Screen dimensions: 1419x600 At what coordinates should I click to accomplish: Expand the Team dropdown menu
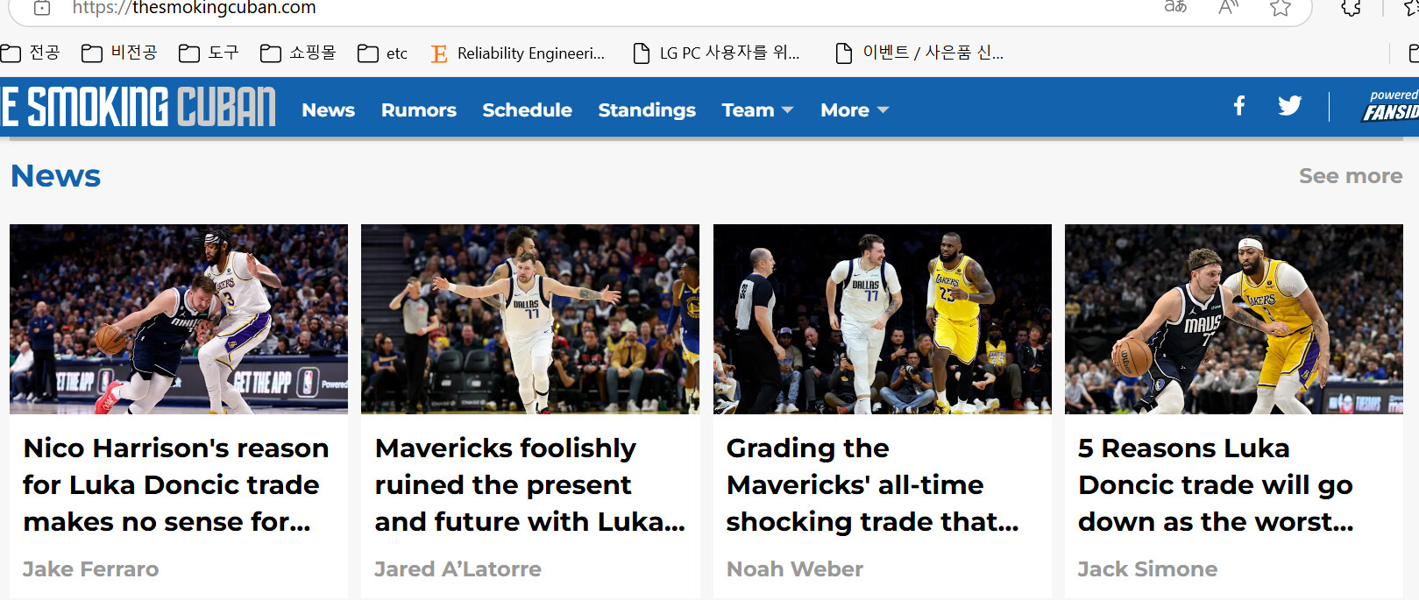757,110
